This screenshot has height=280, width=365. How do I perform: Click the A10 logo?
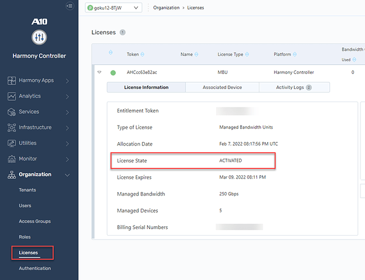click(39, 22)
